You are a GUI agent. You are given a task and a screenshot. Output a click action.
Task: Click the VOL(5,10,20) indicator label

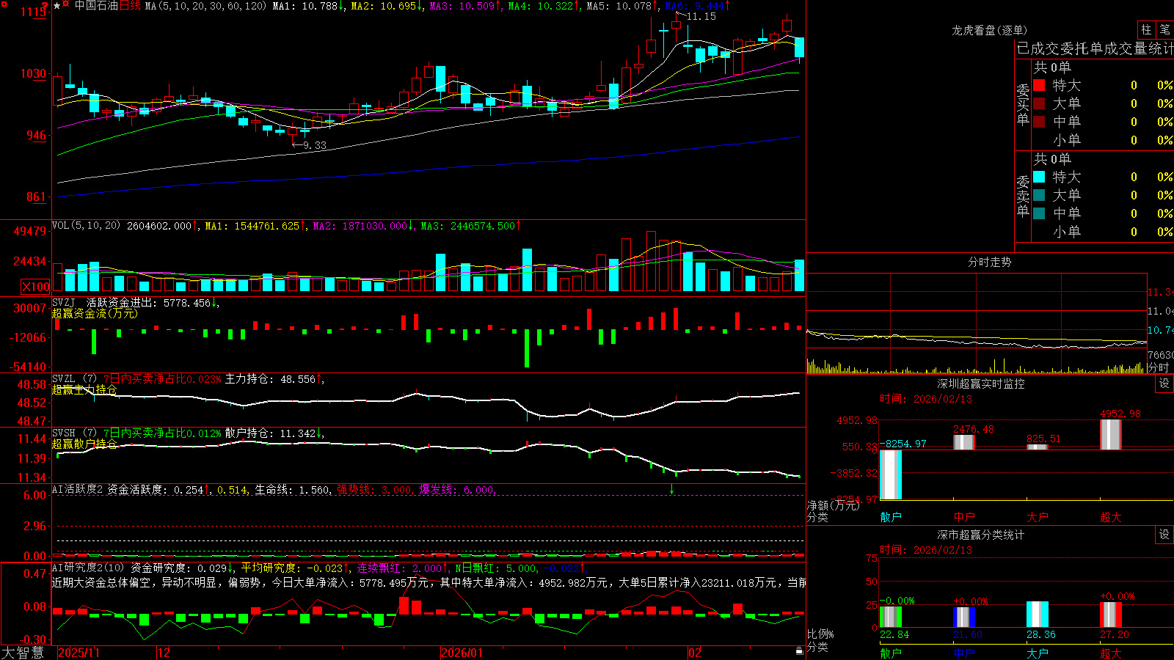pyautogui.click(x=86, y=226)
